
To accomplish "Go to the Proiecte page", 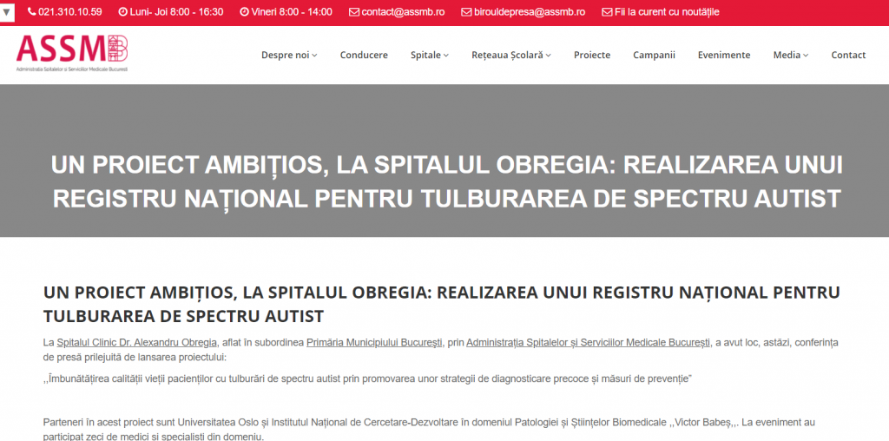I will (592, 55).
